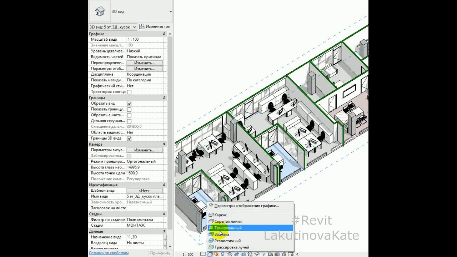The width and height of the screenshot is (457, 257).
Task: Open the Справка по свойствам link
Action: (109, 253)
